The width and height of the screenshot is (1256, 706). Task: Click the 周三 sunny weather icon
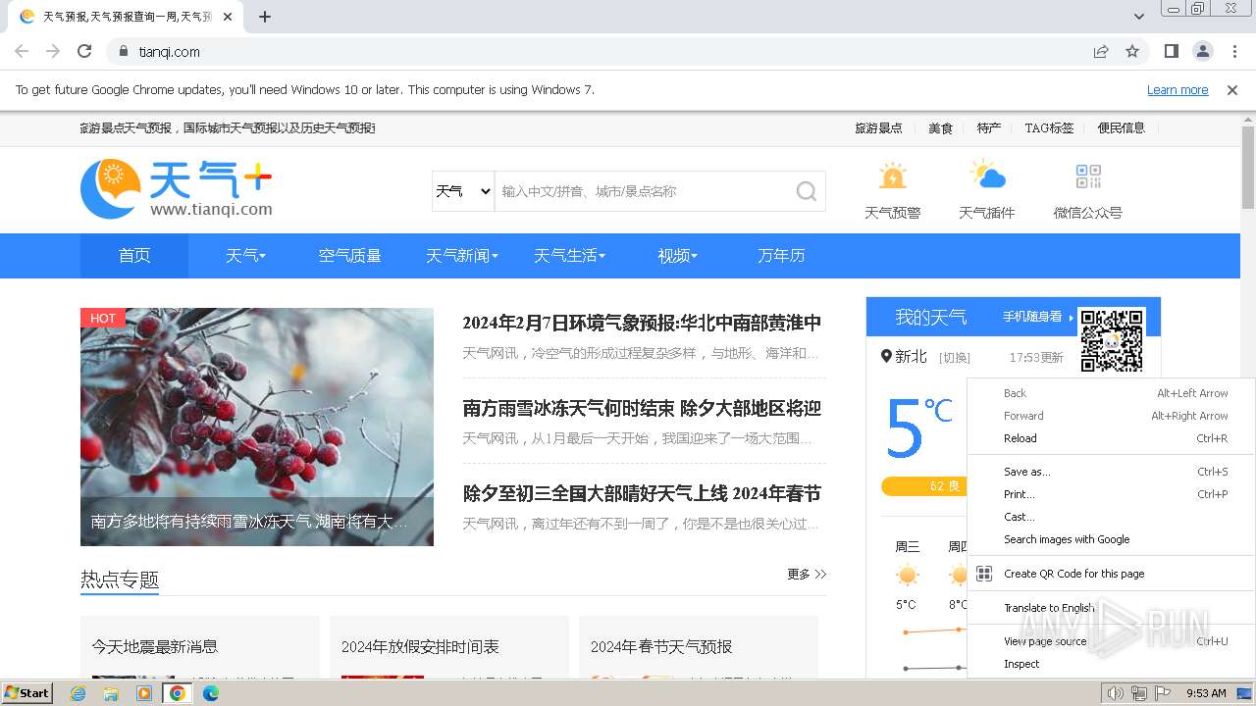click(907, 576)
